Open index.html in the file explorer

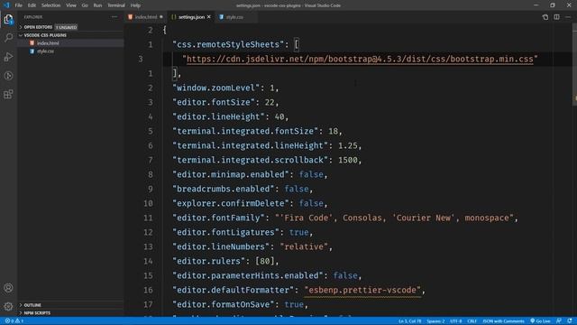click(48, 43)
